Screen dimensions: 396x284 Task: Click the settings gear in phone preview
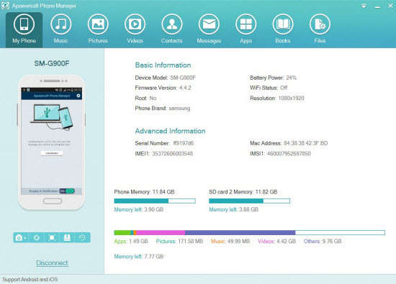[78, 96]
